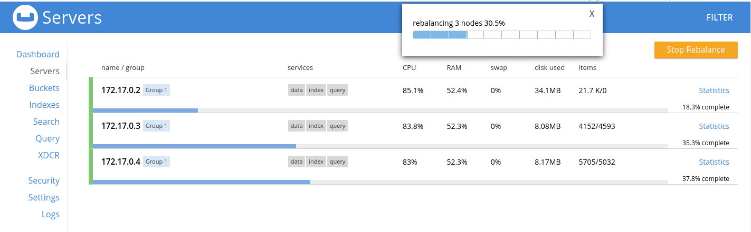751x232 pixels.
Task: Click the Couchbase logo icon
Action: 25,18
